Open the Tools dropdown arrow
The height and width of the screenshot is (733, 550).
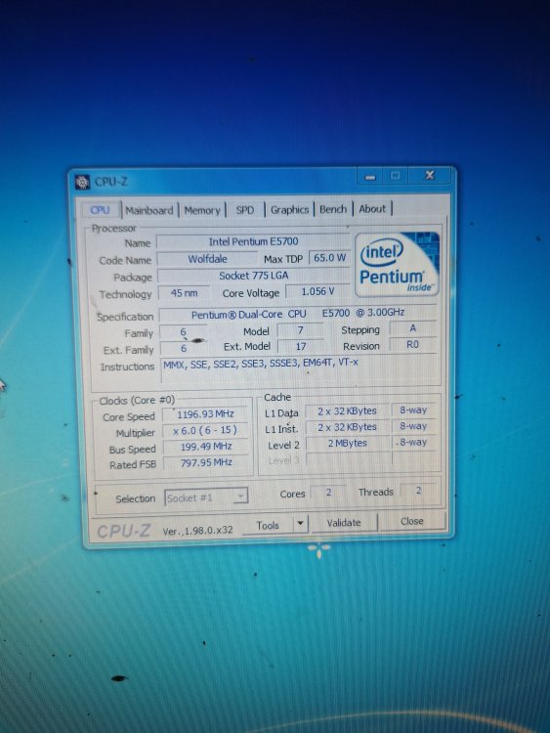coord(300,524)
